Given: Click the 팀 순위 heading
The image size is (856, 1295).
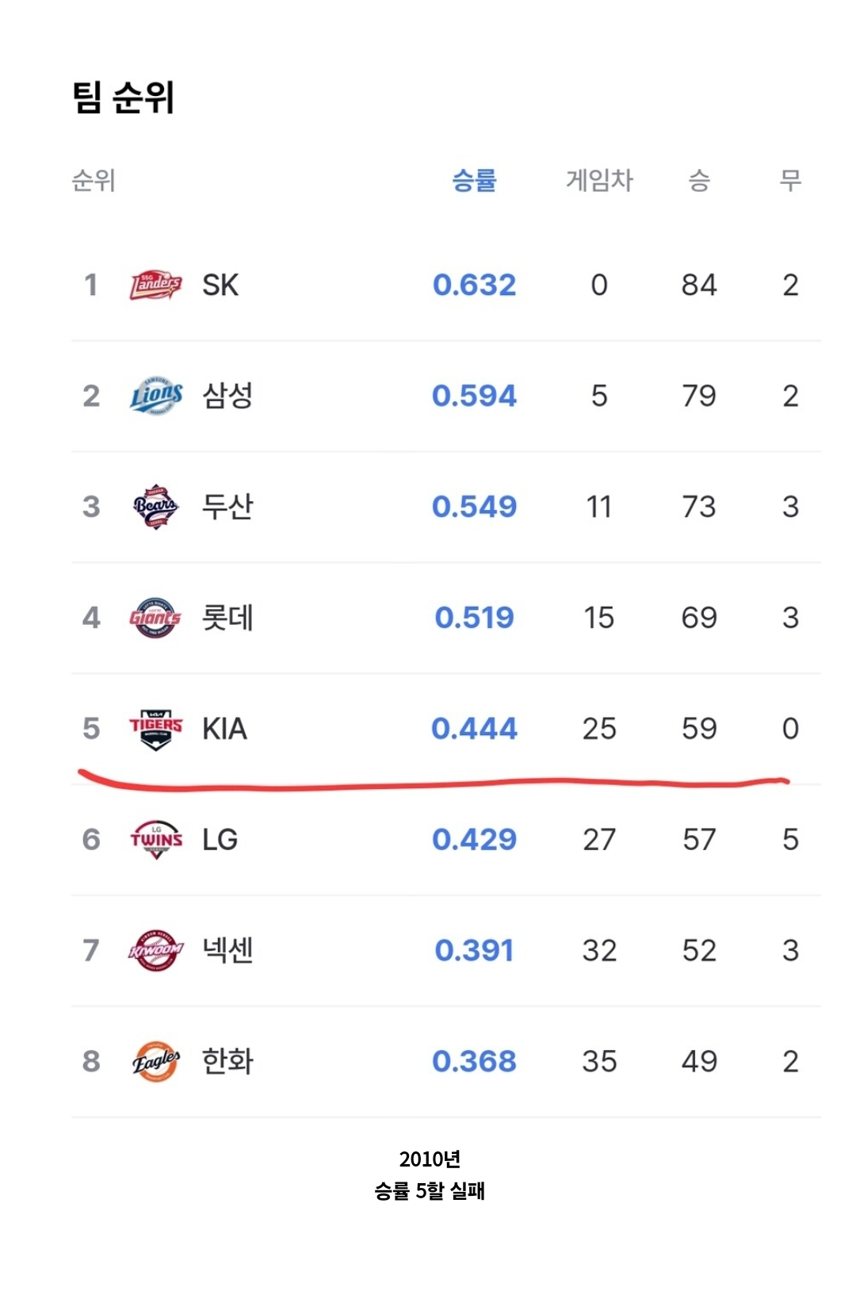Looking at the screenshot, I should point(123,98).
